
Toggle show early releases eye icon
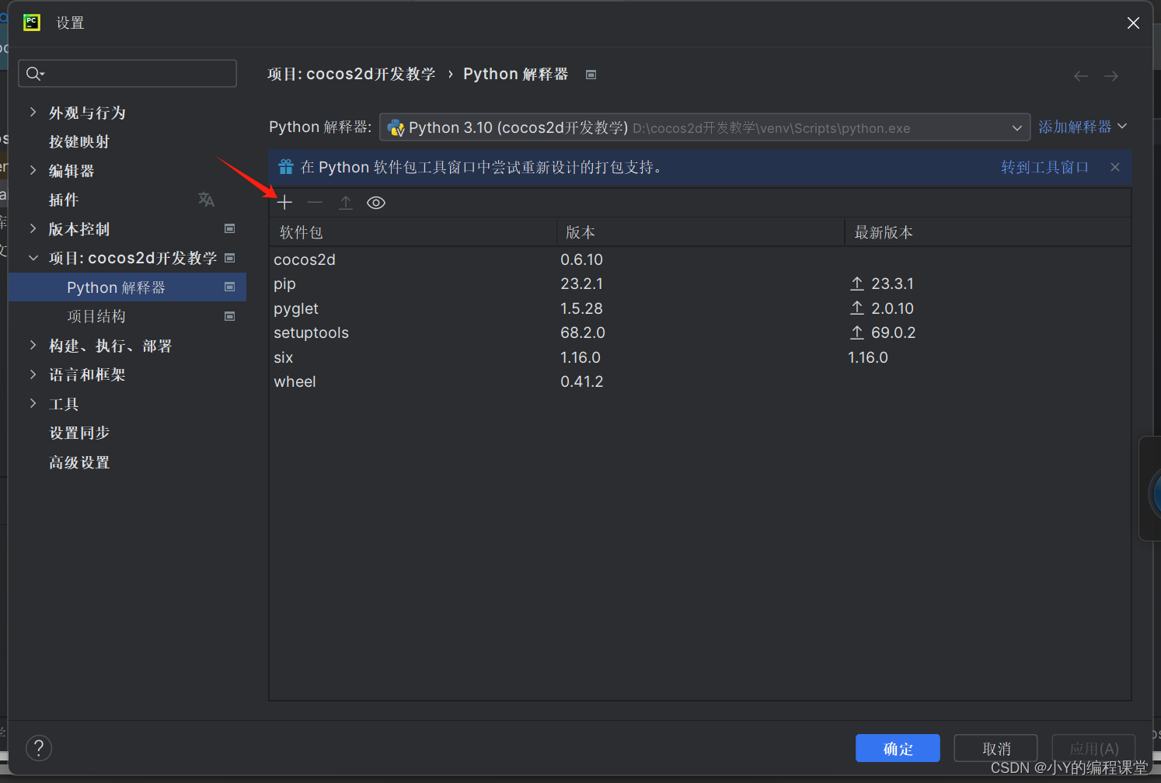coord(376,203)
